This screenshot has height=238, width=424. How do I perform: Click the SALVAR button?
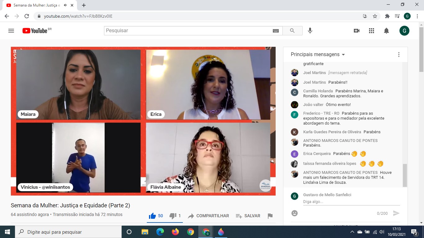[248, 216]
